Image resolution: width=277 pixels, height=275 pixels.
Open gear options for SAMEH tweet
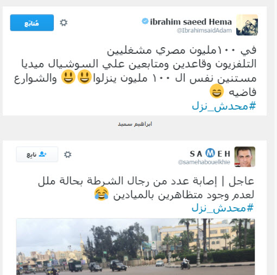[x=68, y=155]
